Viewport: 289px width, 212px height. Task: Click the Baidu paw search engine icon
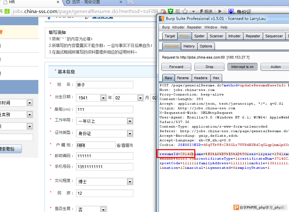coord(231,11)
